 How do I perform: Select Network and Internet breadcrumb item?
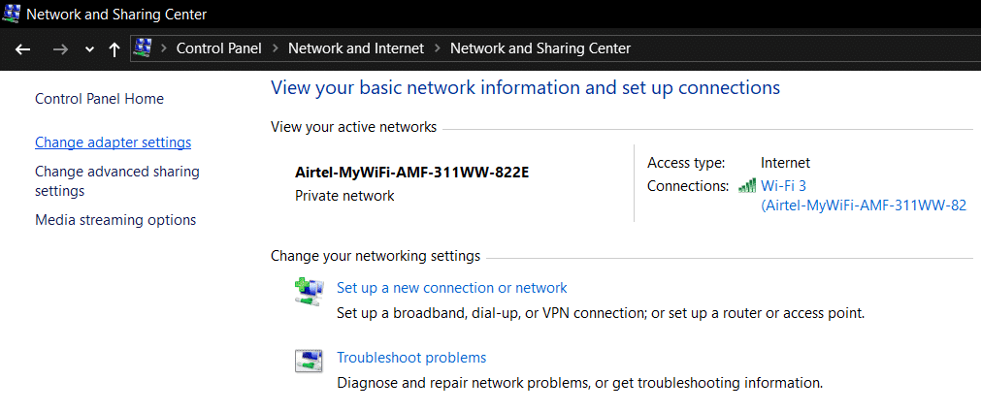click(356, 48)
